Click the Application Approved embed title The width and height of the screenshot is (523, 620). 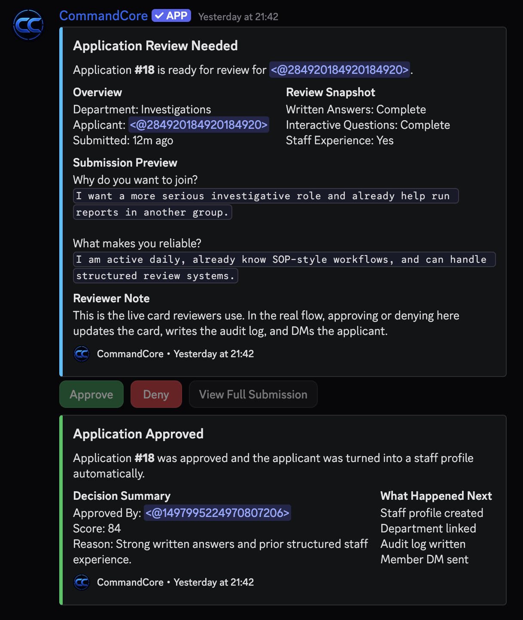pyautogui.click(x=139, y=434)
